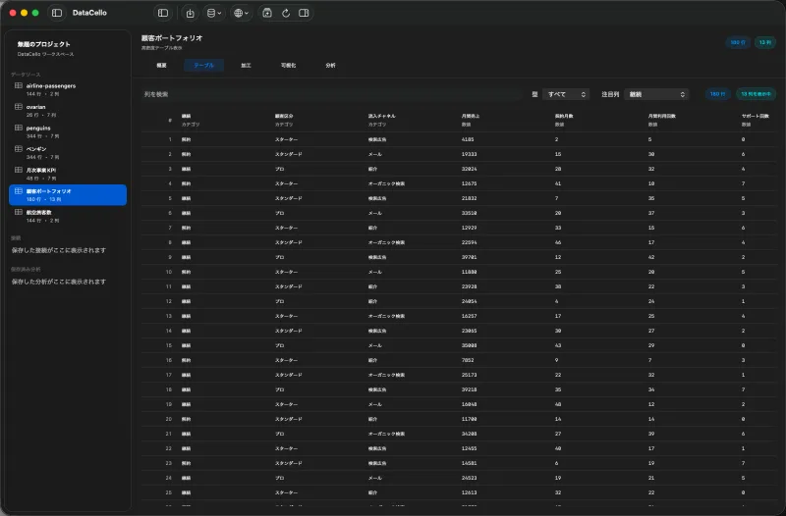Click the rows count badge in header
The height and width of the screenshot is (516, 786).
click(738, 42)
